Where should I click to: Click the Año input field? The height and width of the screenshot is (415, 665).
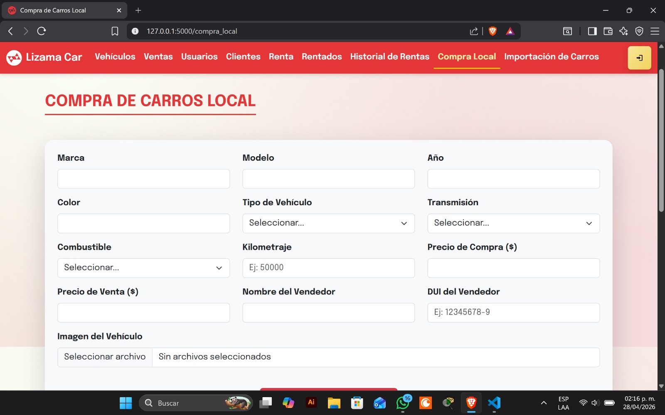(x=513, y=179)
